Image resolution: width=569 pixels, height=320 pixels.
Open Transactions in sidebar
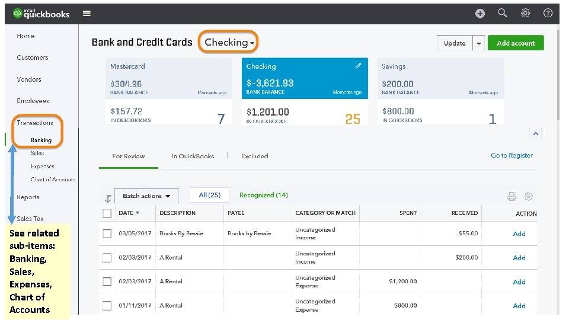pyautogui.click(x=35, y=123)
